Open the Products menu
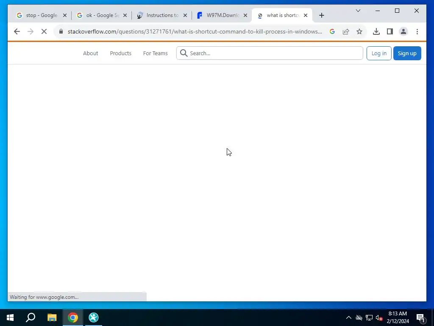 [121, 53]
